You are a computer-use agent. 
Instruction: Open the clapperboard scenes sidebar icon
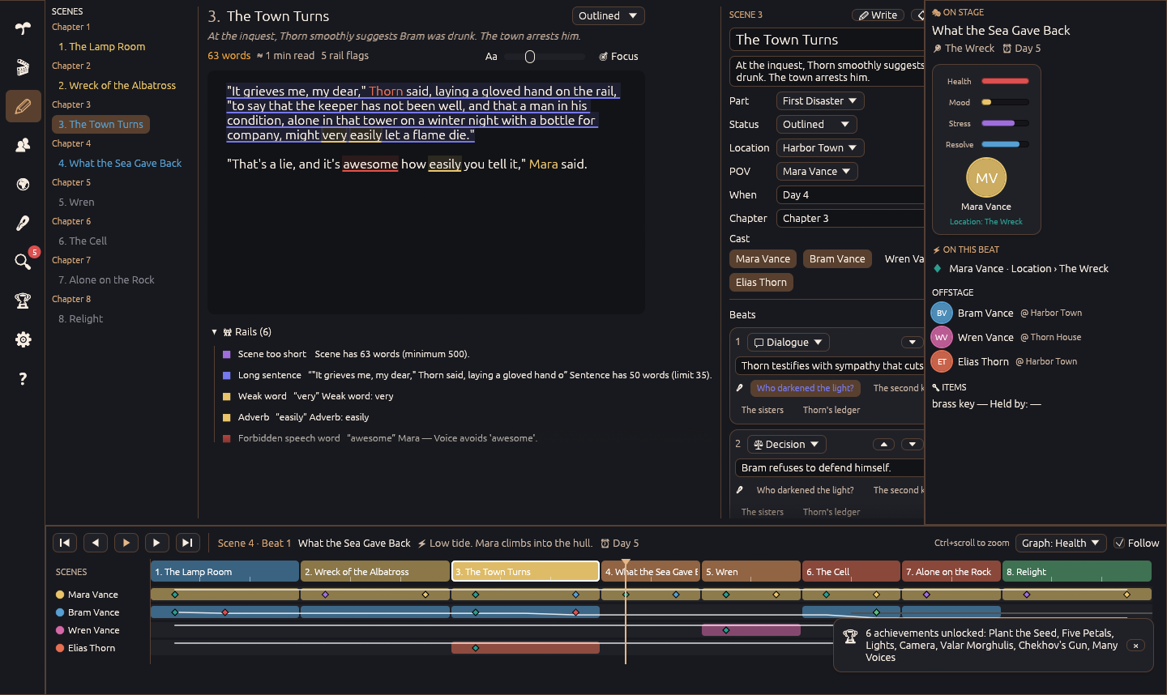click(23, 67)
